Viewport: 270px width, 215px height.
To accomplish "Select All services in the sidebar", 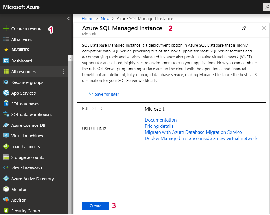I will [21, 39].
